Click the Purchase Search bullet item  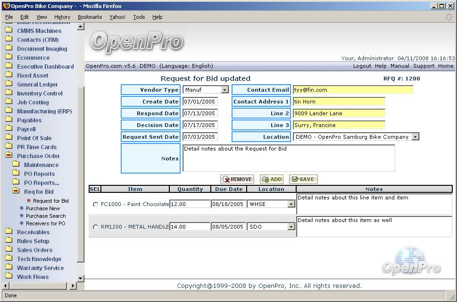(x=22, y=216)
